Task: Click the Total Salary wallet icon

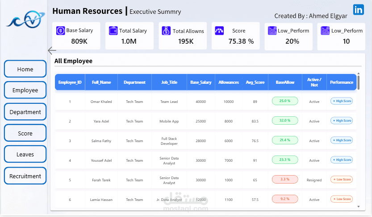Action: coord(113,31)
